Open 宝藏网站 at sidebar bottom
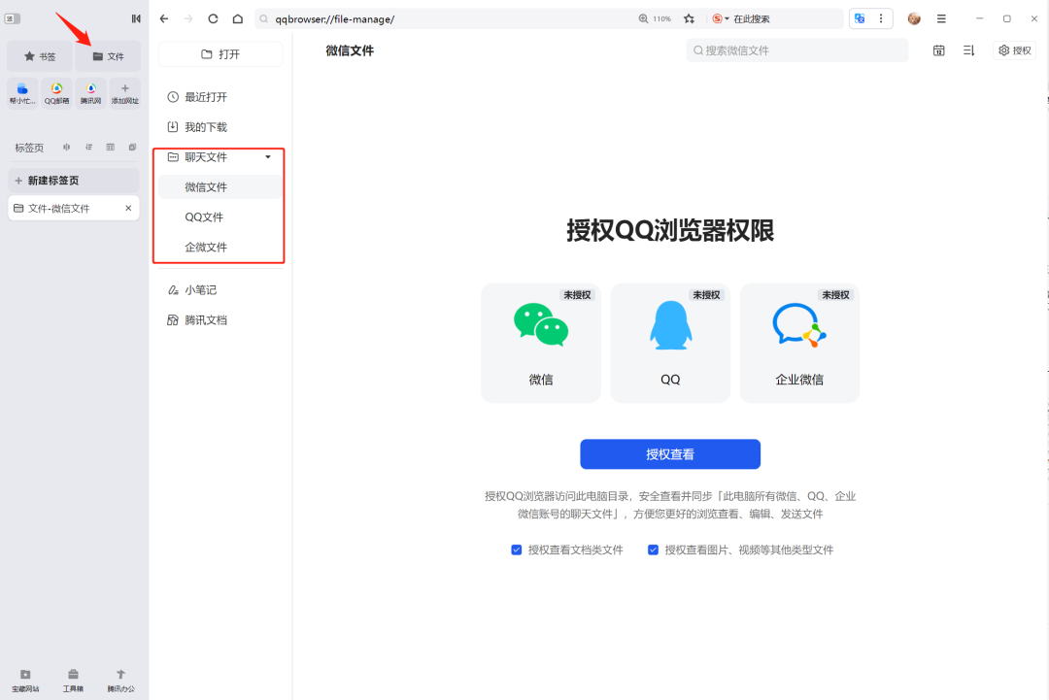1049x700 pixels. [25, 680]
